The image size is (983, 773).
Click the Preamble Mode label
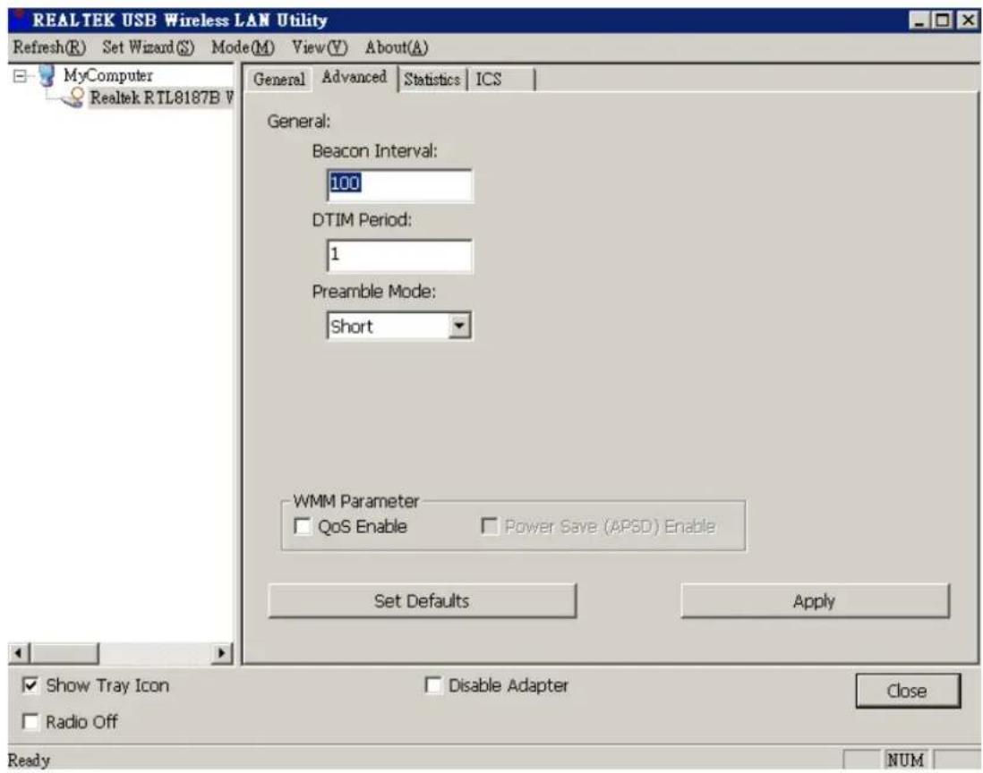[374, 292]
